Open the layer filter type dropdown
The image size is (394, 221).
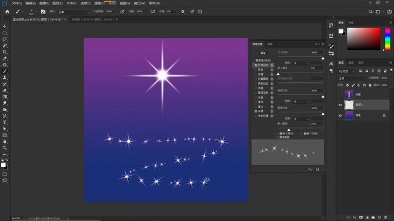click(346, 71)
